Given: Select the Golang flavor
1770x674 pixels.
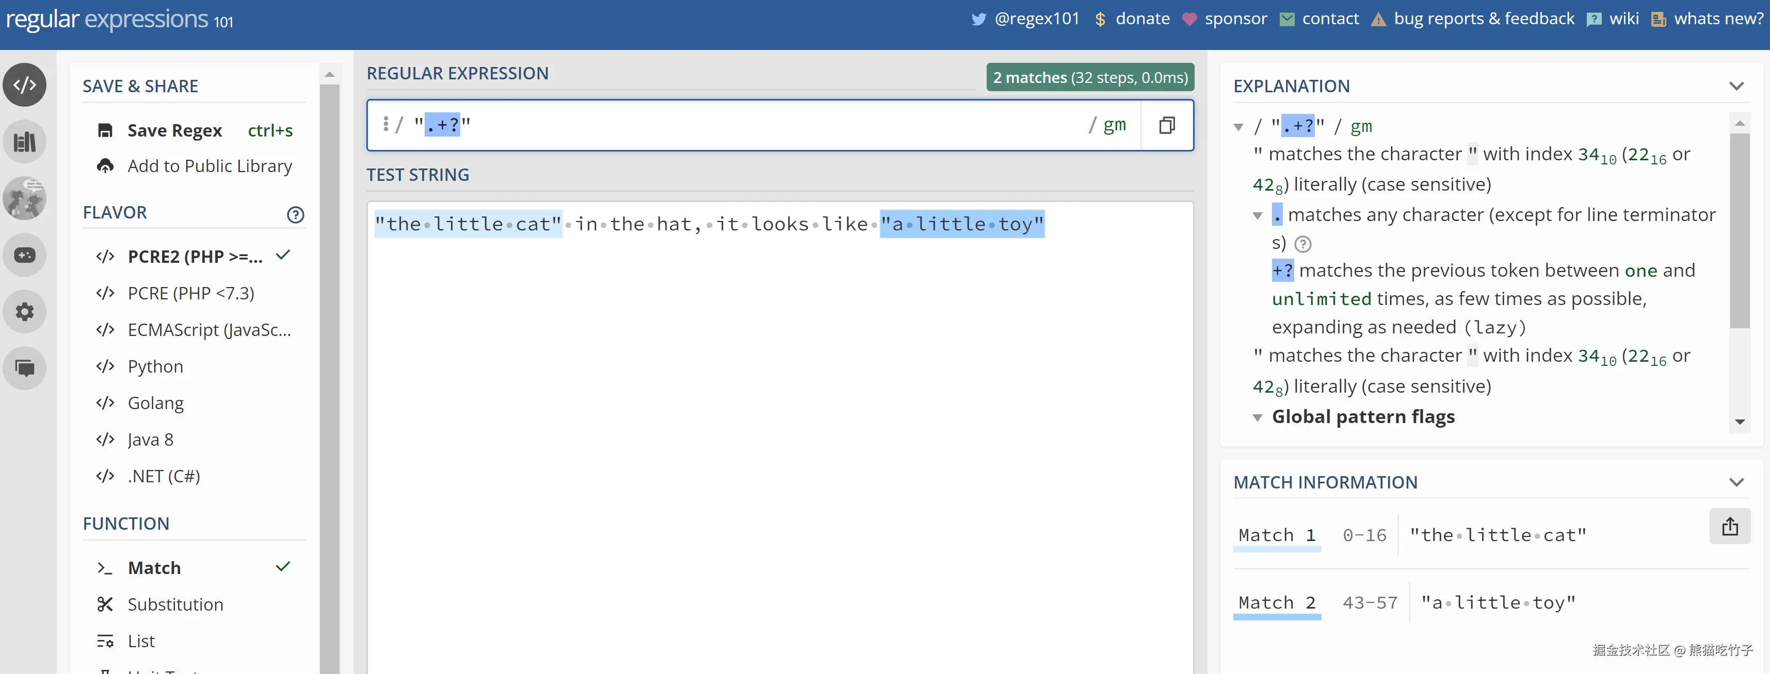Looking at the screenshot, I should [x=155, y=403].
